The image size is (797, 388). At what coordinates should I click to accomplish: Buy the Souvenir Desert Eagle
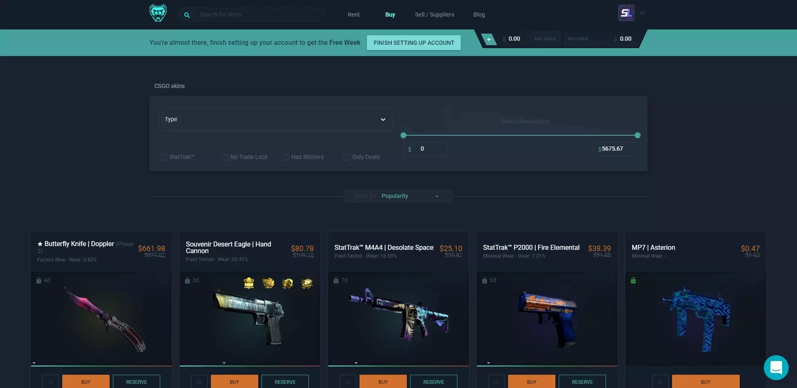(235, 382)
